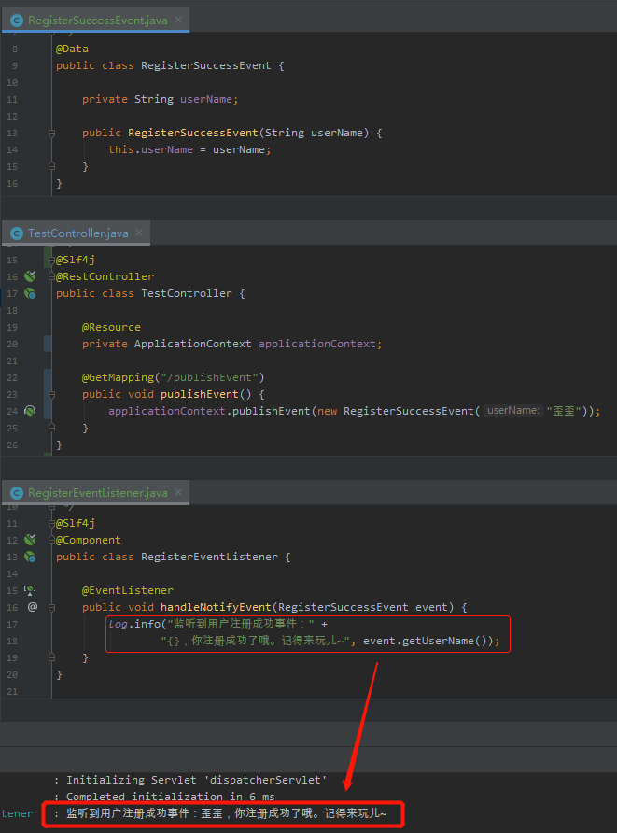Collapse the handleNotifyEvent method fold marker
617x833 pixels.
click(51, 607)
